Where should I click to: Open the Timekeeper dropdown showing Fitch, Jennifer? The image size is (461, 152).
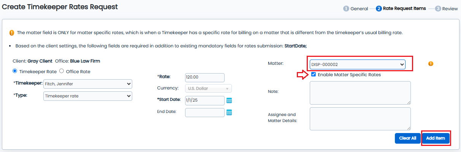click(88, 84)
